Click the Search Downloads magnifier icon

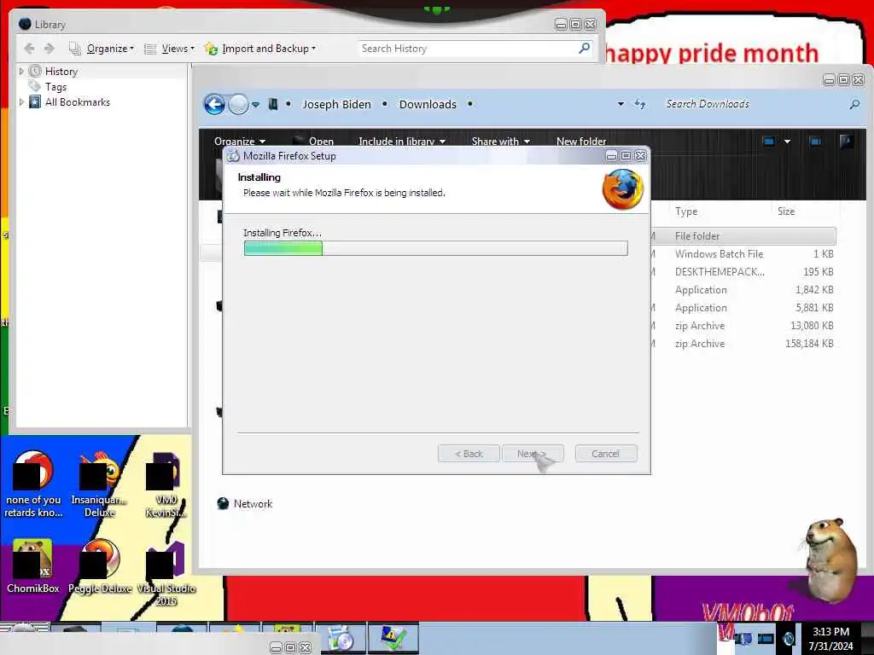[854, 104]
